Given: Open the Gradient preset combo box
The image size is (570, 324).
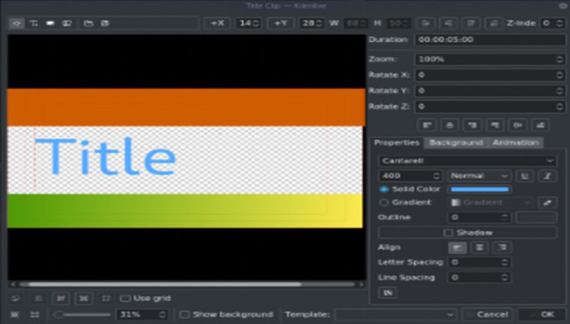Looking at the screenshot, I should point(491,202).
